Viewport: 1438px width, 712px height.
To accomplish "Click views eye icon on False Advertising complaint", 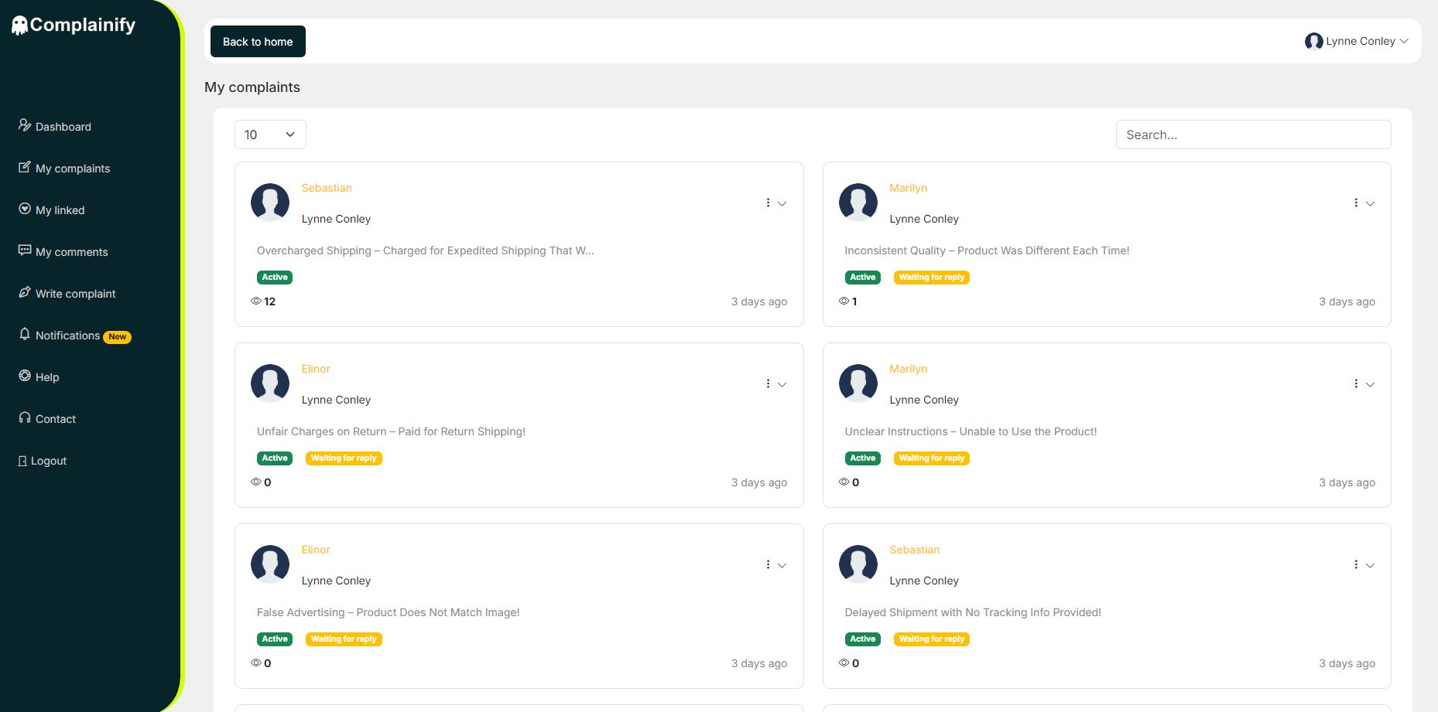I will coord(256,663).
